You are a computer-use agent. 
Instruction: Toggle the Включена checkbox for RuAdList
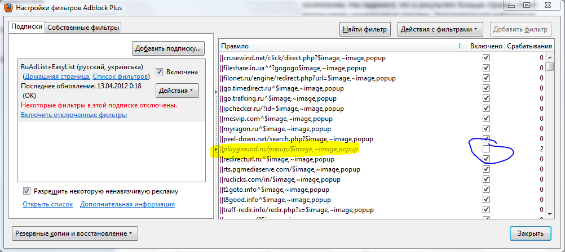coord(159,72)
